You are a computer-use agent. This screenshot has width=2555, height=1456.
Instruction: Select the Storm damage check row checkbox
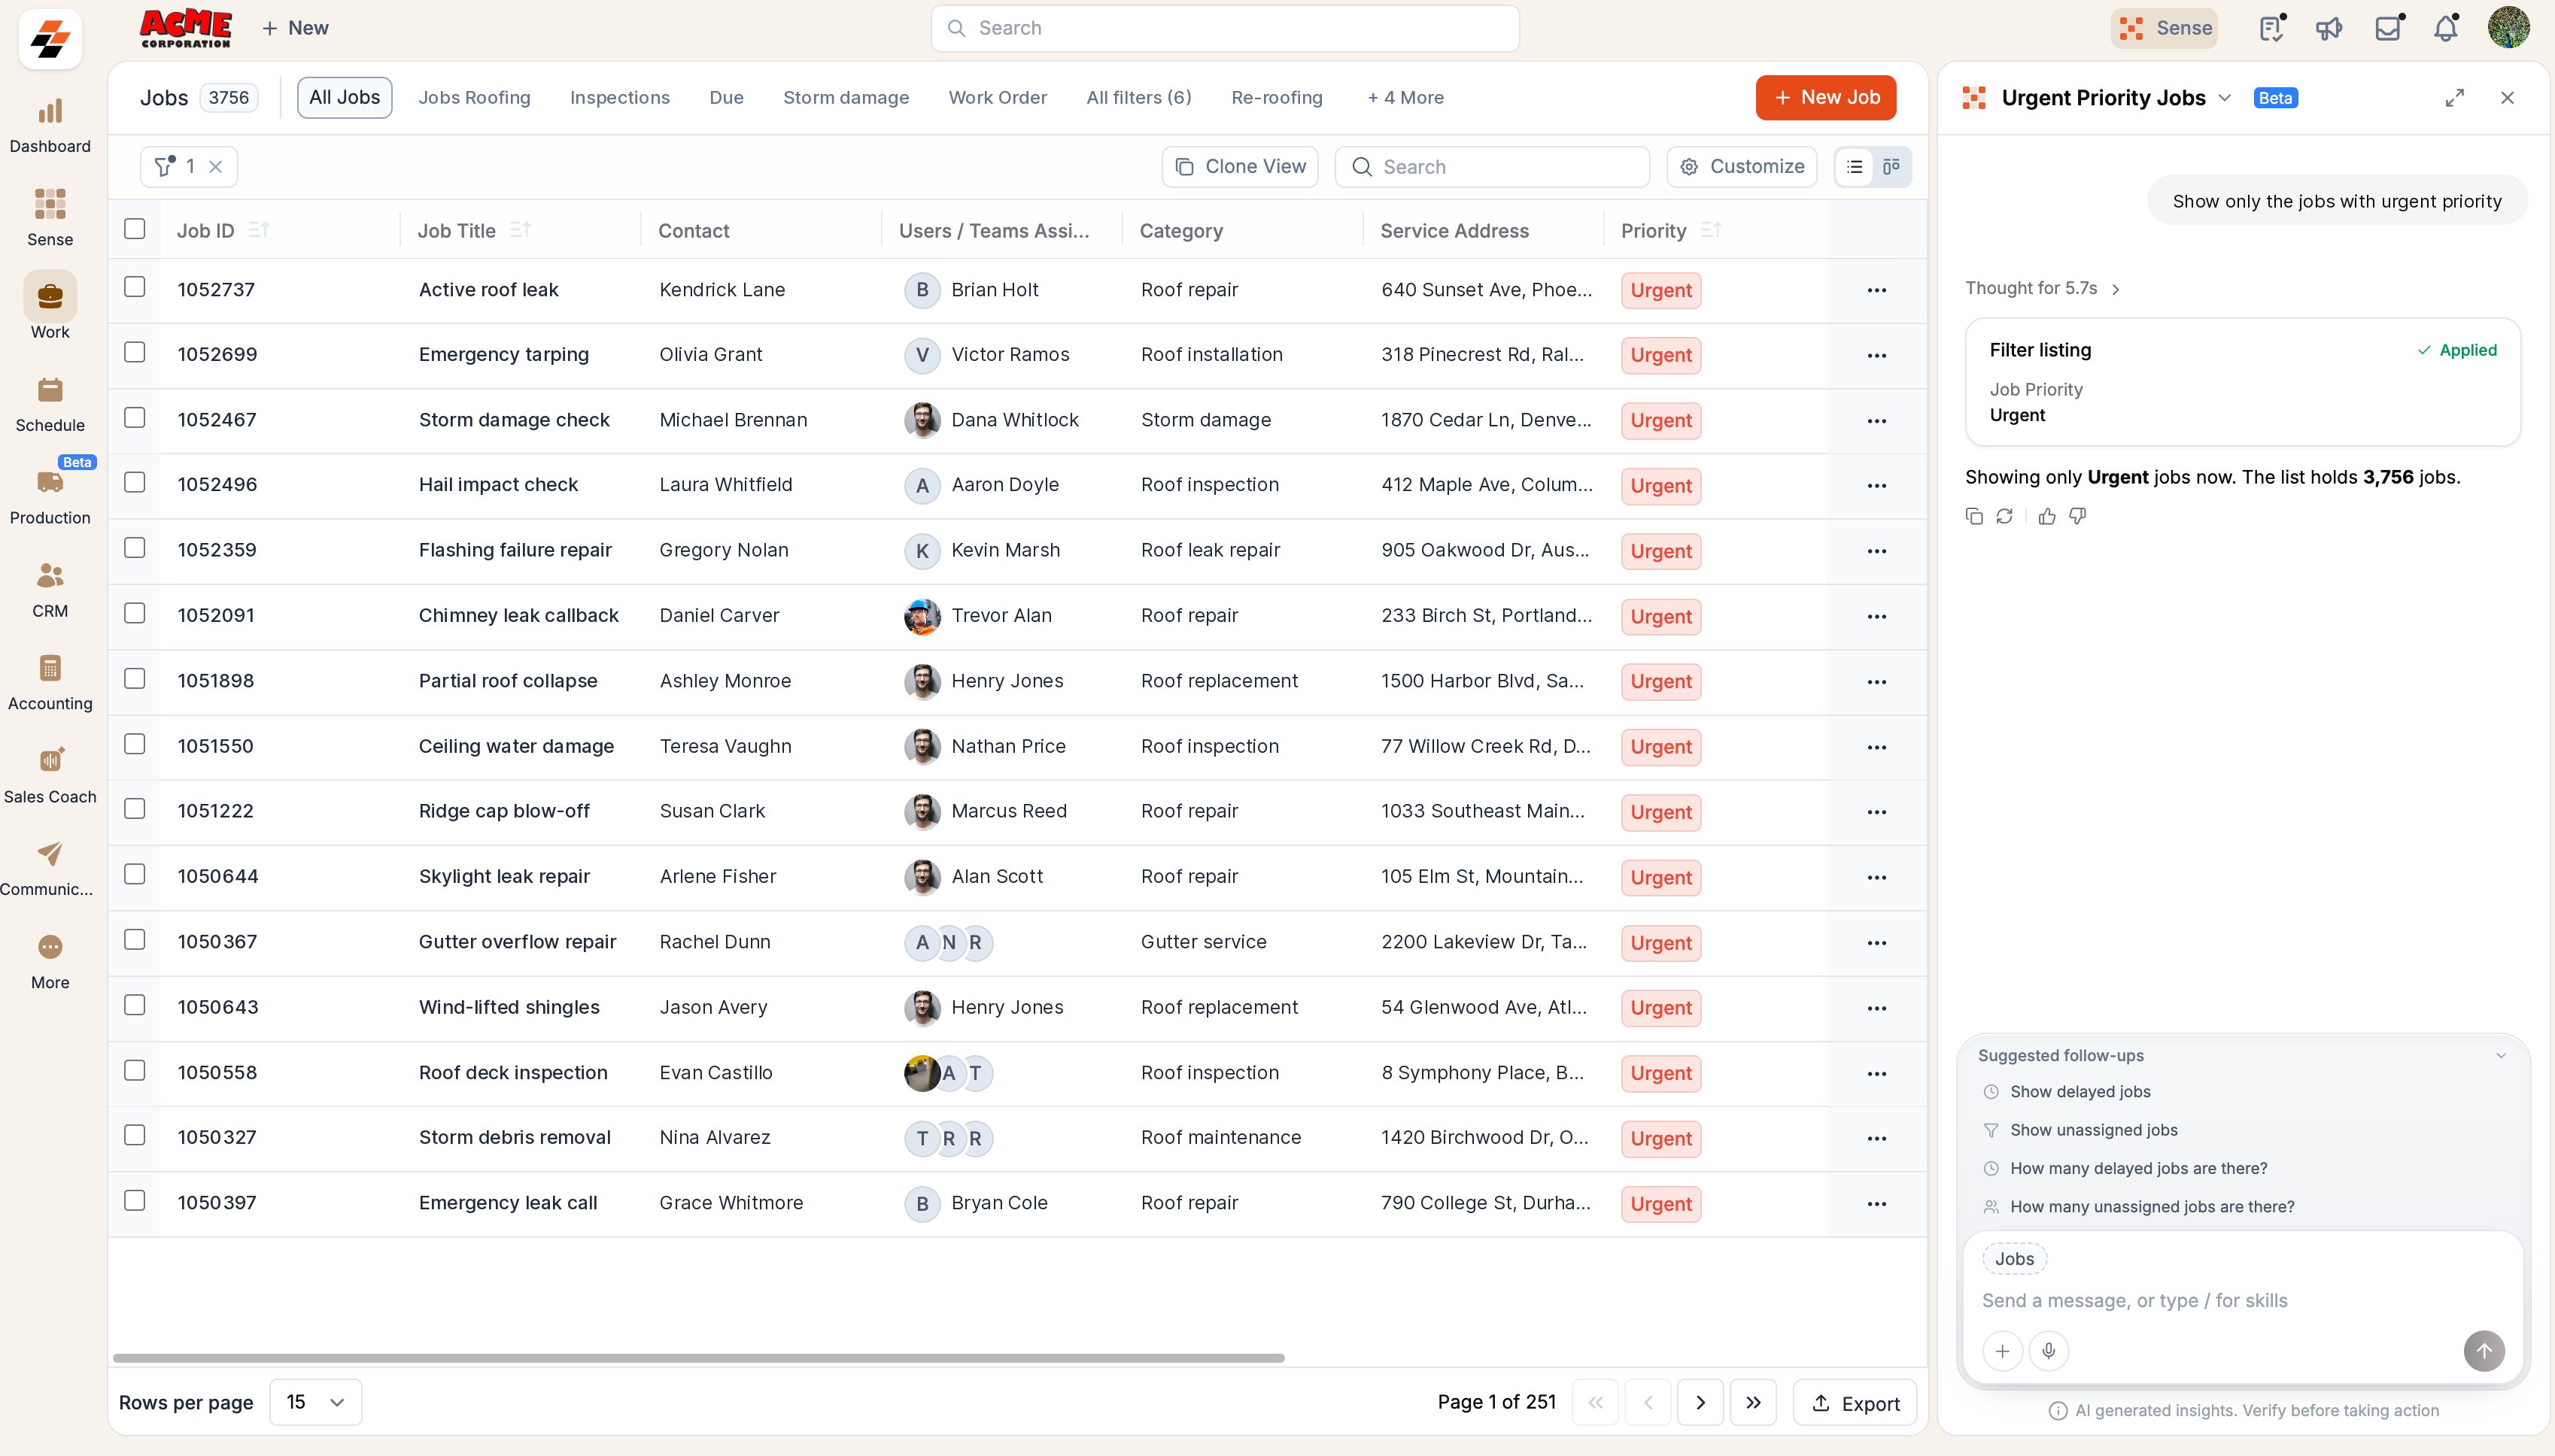135,418
